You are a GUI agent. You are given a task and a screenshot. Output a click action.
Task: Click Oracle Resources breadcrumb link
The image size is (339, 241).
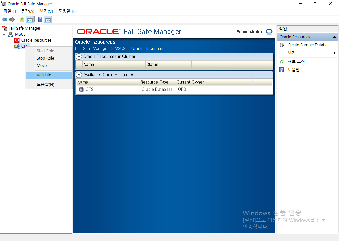coord(148,49)
